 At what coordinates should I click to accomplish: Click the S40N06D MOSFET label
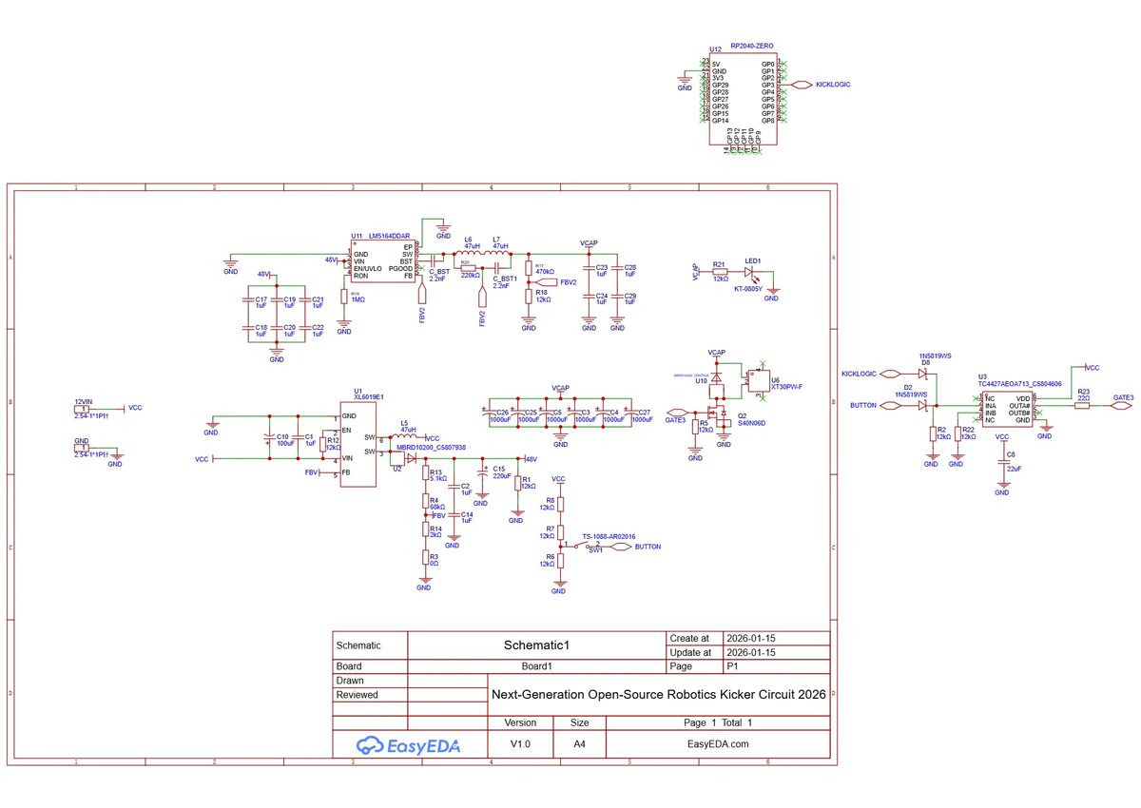pos(751,422)
